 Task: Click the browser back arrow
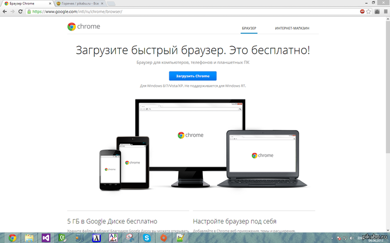pos(4,11)
